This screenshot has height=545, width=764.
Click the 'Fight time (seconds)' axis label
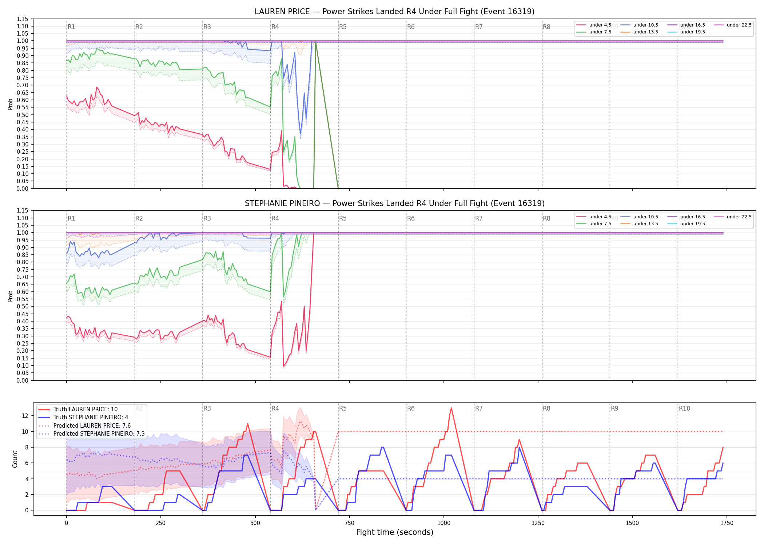(x=395, y=532)
